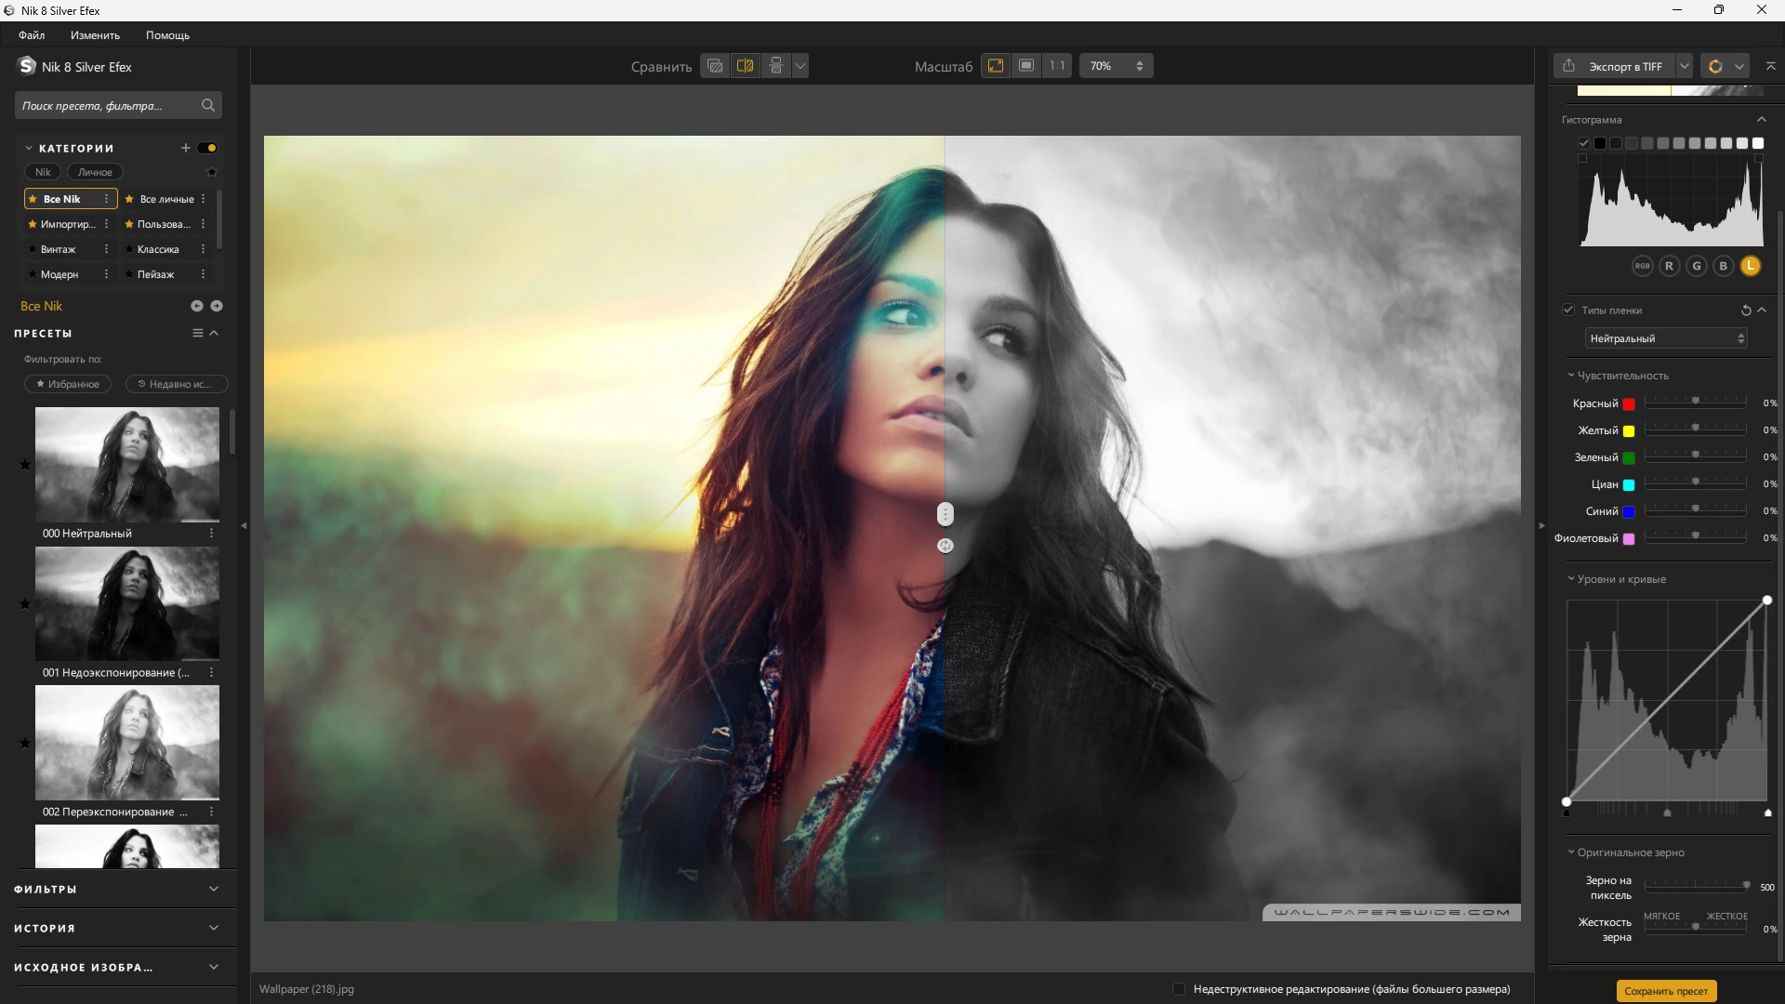Go to next category arrow
1785x1004 pixels.
217,306
